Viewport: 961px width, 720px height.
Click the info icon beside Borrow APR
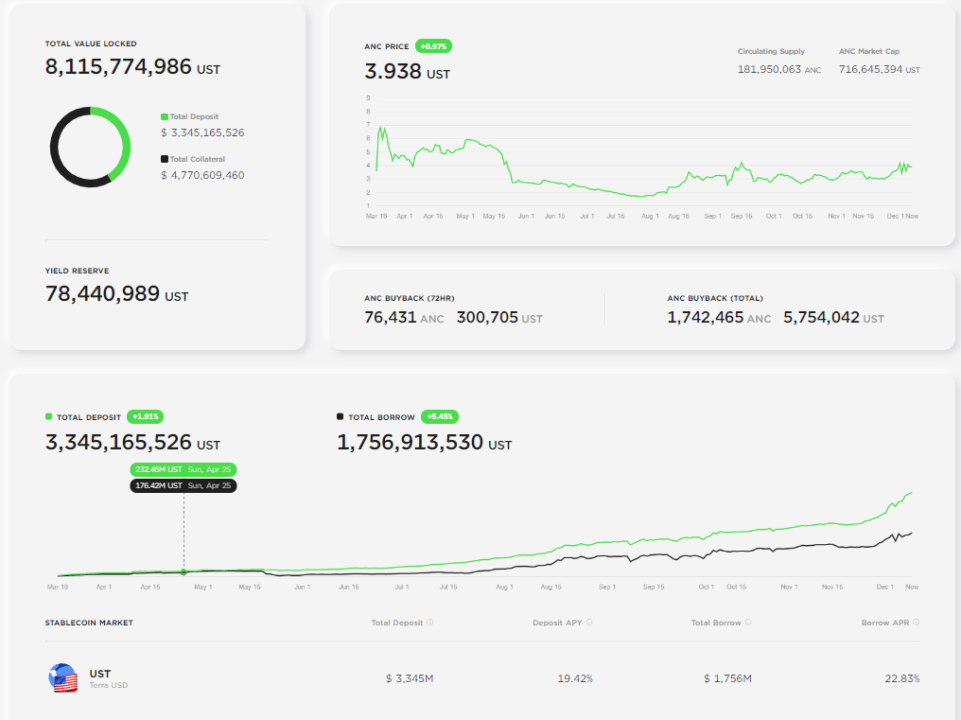click(916, 623)
